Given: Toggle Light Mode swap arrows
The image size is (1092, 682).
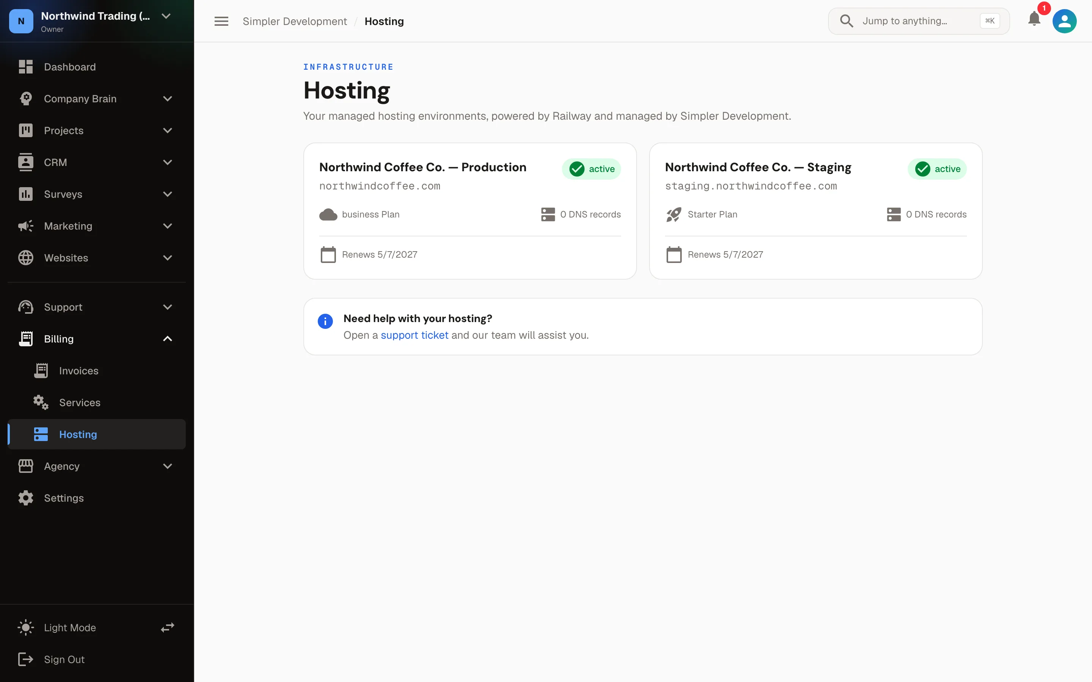Looking at the screenshot, I should 168,627.
